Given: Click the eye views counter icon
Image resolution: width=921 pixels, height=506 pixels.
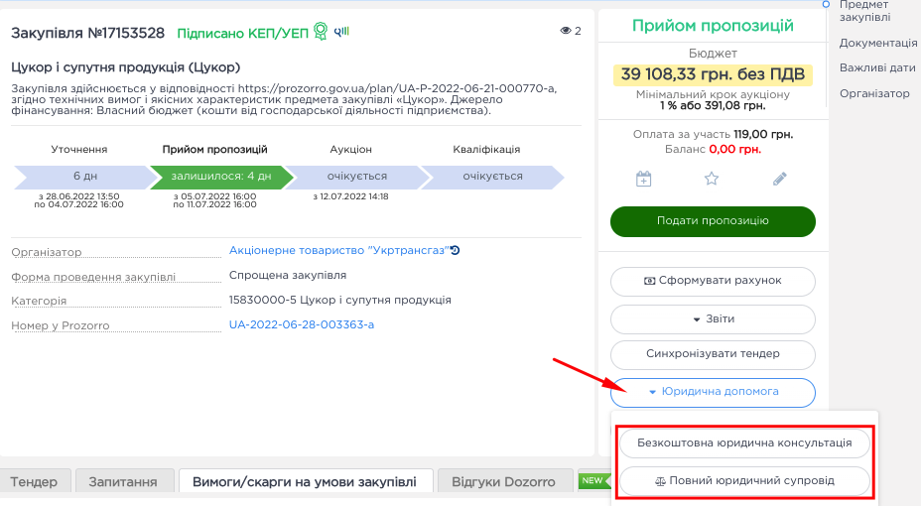Looking at the screenshot, I should tap(566, 31).
